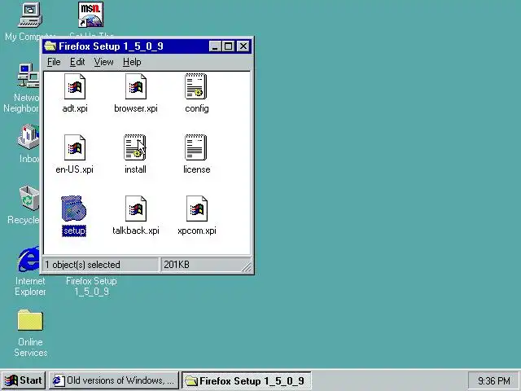
Task: Click the 'xpcom.xpi' file name label
Action: (x=197, y=231)
